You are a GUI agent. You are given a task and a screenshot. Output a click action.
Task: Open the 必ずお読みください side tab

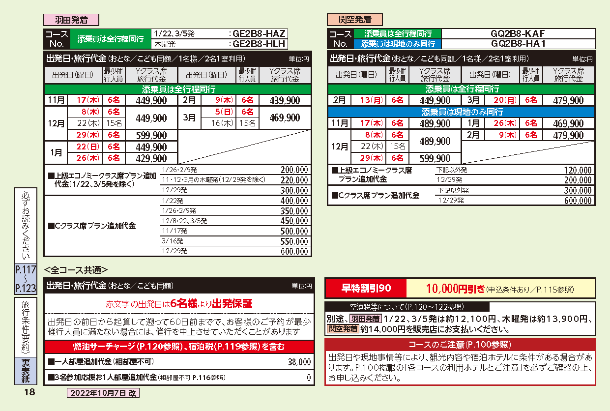tap(26, 225)
